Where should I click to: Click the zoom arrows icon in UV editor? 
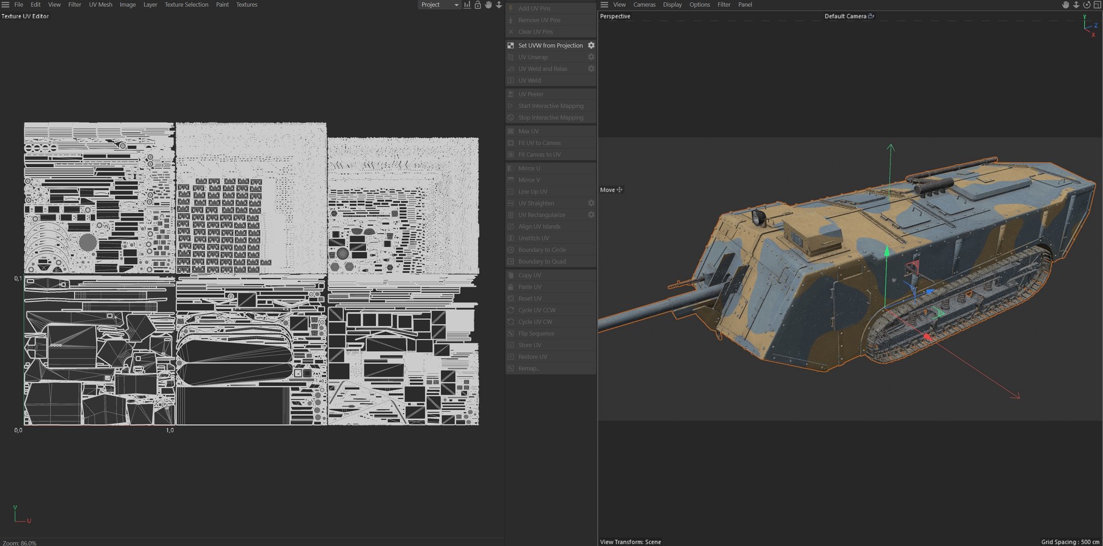click(499, 5)
